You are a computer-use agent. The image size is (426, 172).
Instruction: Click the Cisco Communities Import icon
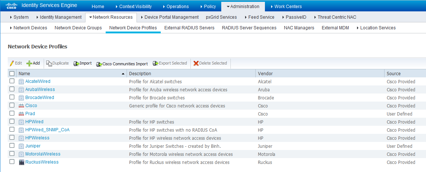coord(99,64)
